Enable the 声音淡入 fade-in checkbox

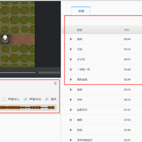click(x=4, y=99)
